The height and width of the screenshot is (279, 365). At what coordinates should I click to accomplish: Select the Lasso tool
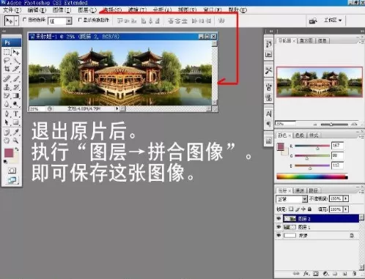pyautogui.click(x=7, y=60)
